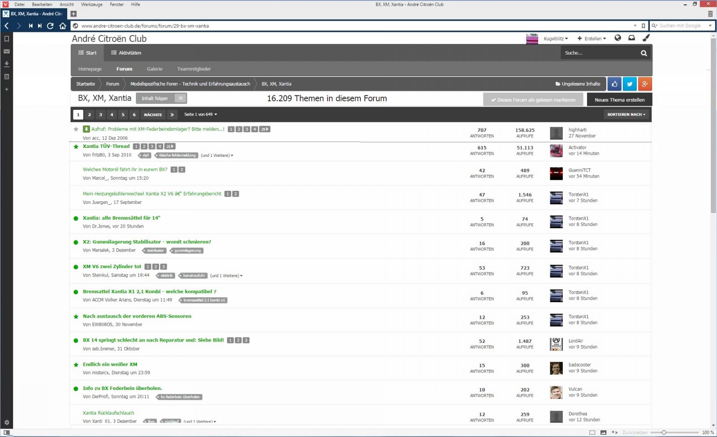
Task: Open page 29 of XM-Federbeindomlager thread
Action: [265, 130]
